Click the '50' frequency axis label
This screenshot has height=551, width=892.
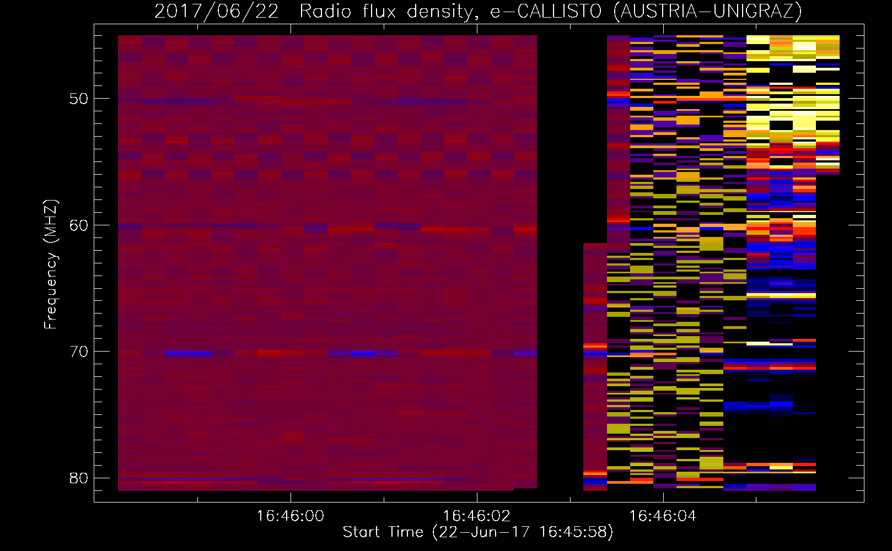coord(79,99)
